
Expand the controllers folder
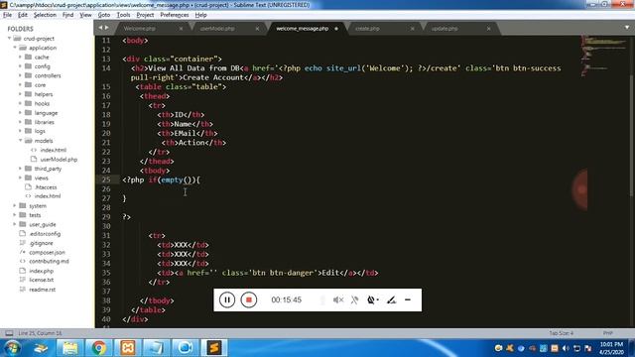coord(20,75)
